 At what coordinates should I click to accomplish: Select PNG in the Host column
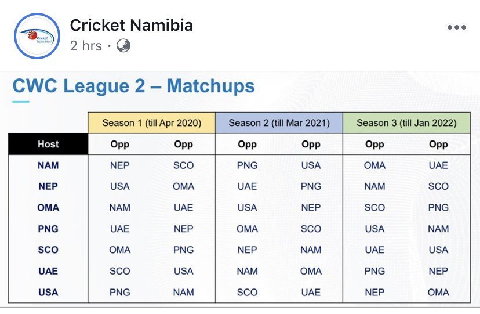pos(48,229)
